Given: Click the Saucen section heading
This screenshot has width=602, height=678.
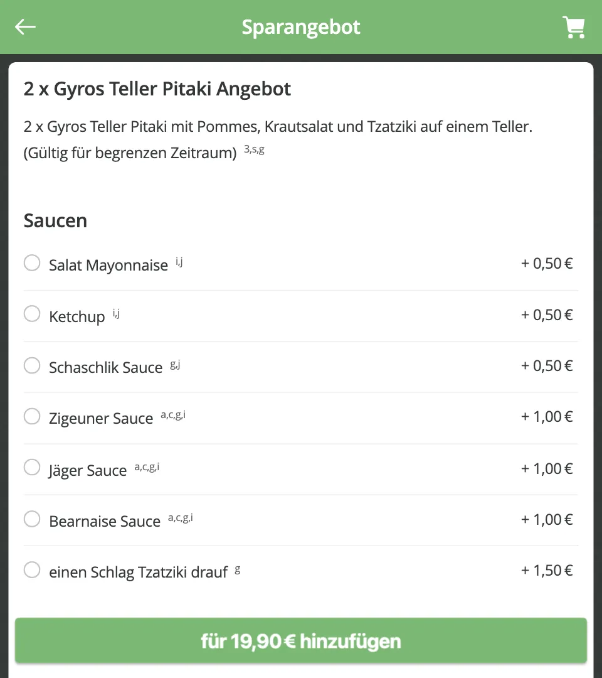Looking at the screenshot, I should pyautogui.click(x=55, y=220).
